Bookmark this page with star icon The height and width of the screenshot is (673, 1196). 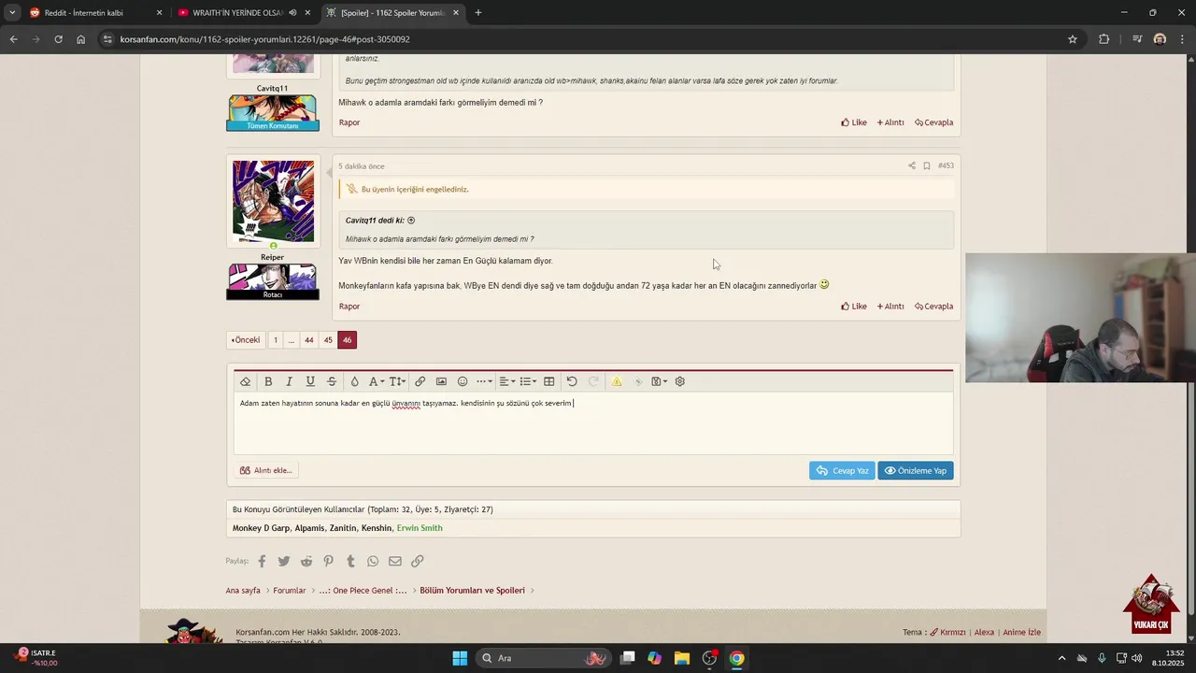tap(1073, 39)
